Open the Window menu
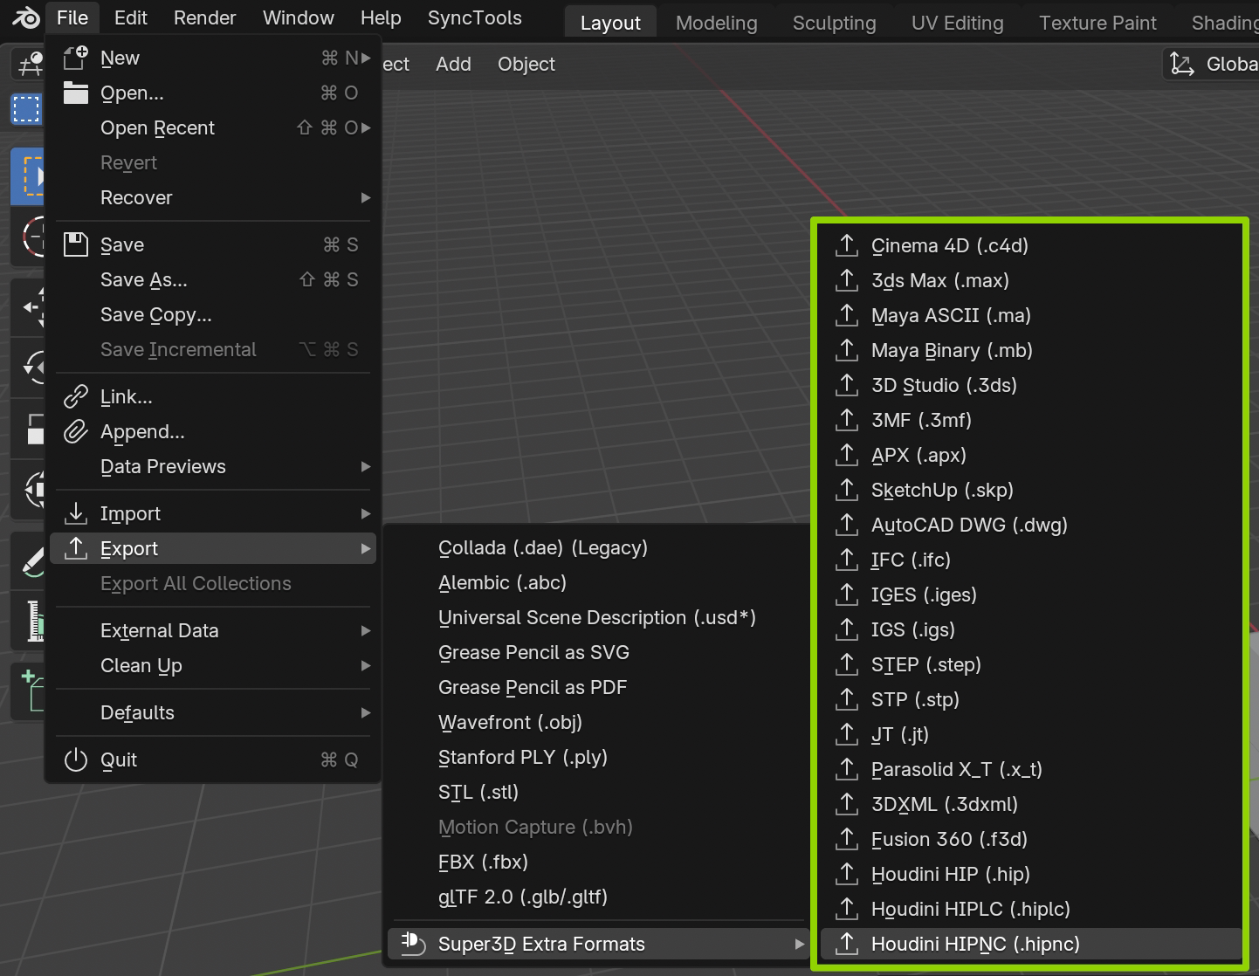 pos(299,17)
